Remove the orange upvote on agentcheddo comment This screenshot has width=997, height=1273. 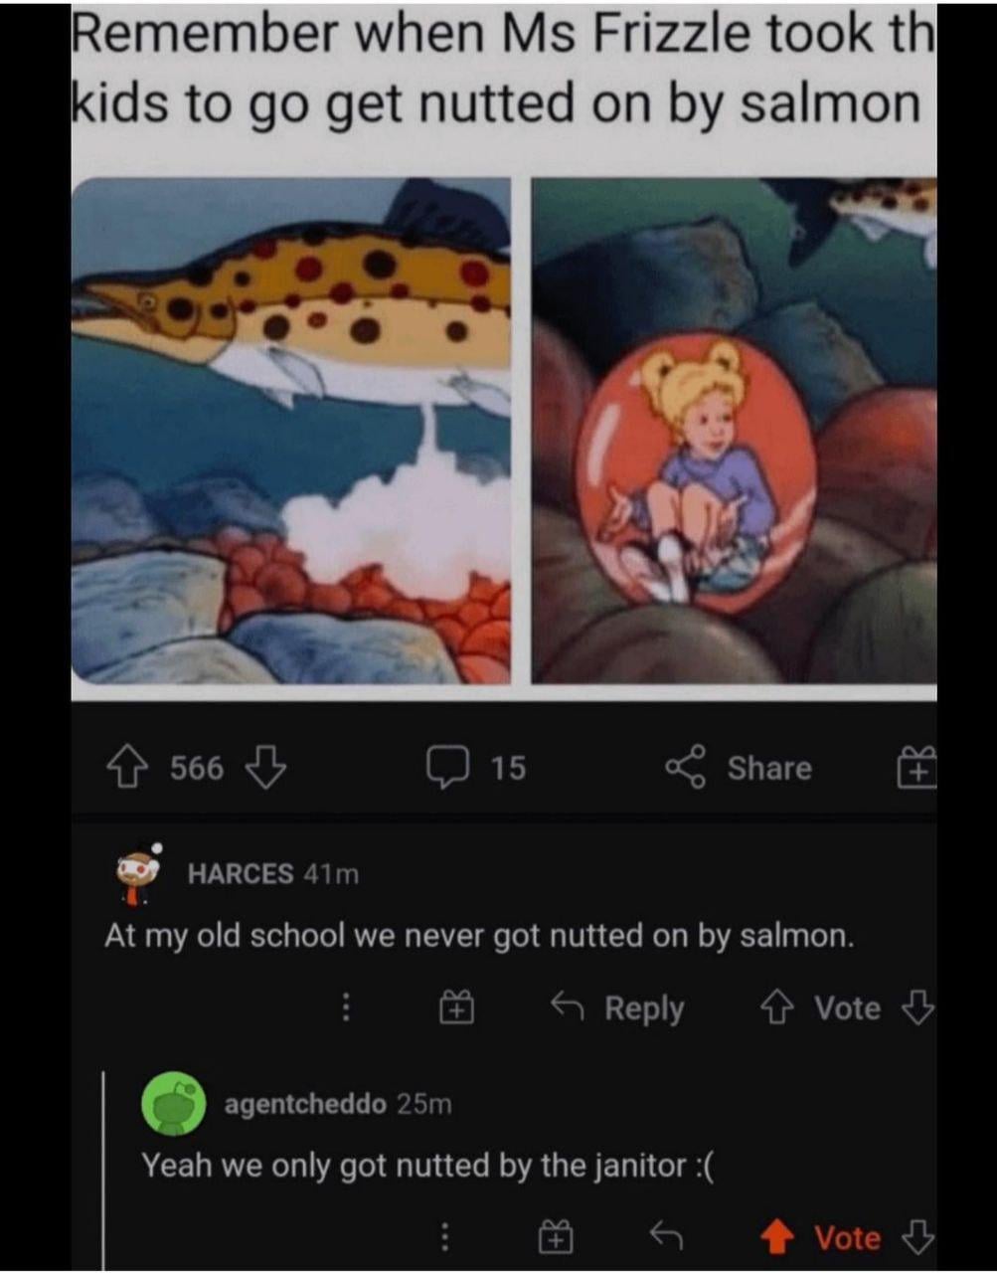(776, 1237)
